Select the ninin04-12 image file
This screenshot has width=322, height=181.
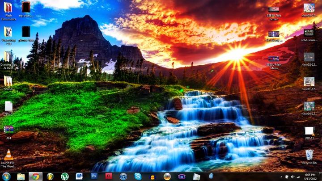(x=309, y=108)
